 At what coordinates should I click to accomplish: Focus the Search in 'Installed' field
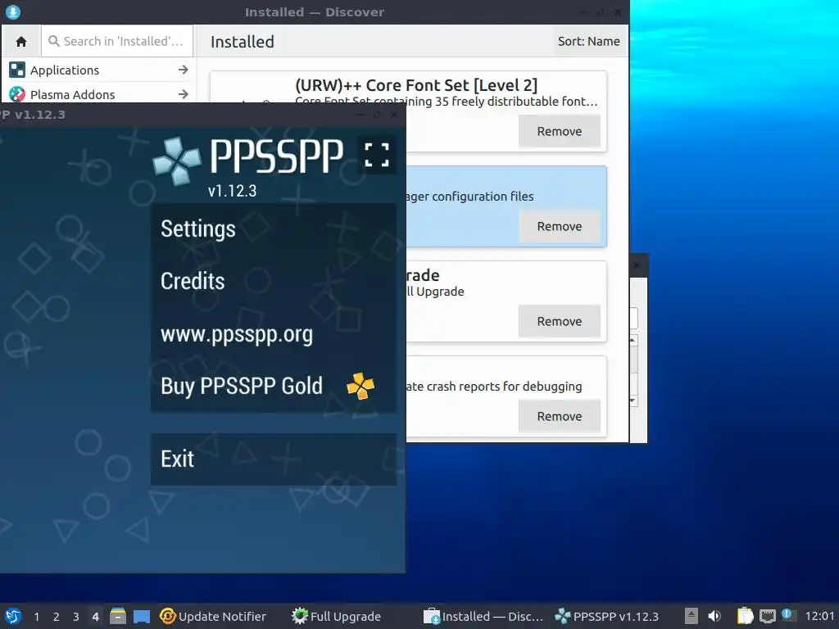coord(117,41)
